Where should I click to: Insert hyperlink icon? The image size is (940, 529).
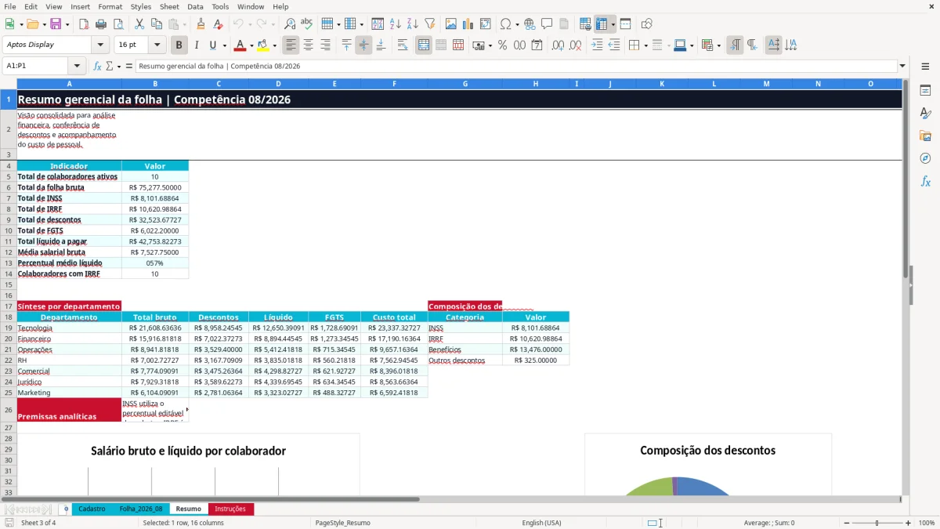point(530,24)
